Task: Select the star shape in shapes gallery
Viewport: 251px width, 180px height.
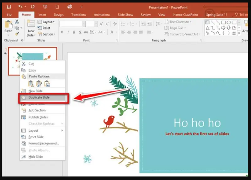Action: click(x=234, y=33)
